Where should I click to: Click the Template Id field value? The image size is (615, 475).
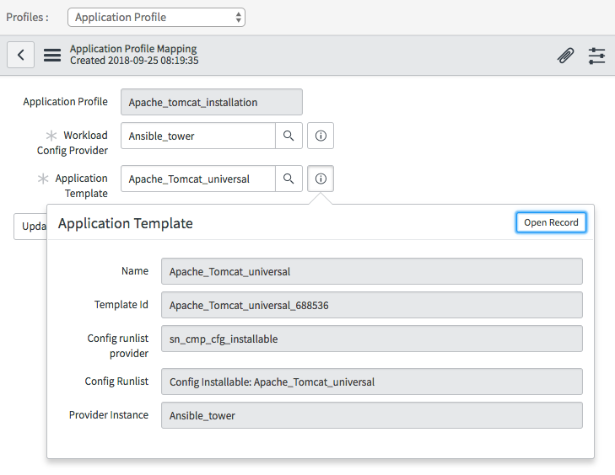[372, 305]
